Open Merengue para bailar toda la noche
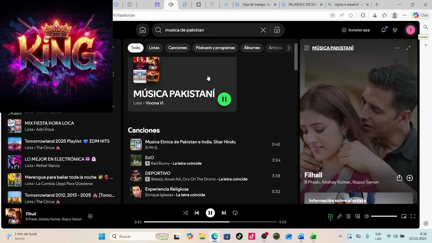 (x=62, y=180)
